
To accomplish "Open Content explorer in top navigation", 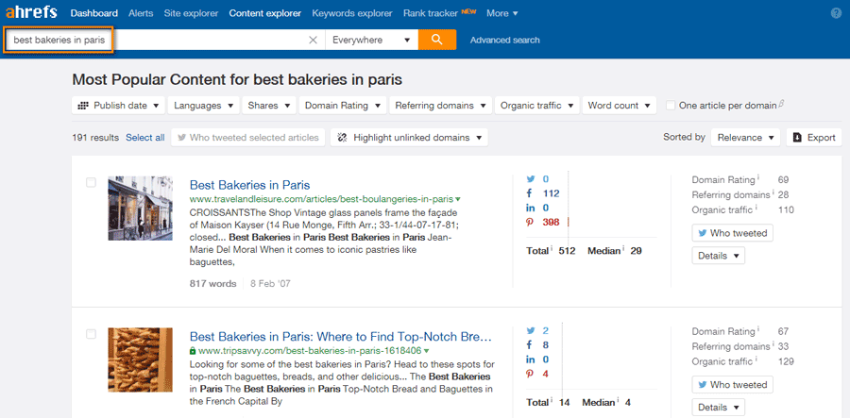I will point(265,13).
